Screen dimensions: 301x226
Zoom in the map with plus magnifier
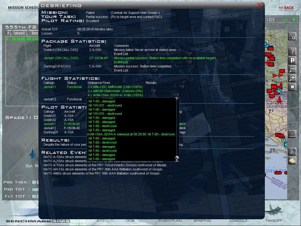coord(292,78)
